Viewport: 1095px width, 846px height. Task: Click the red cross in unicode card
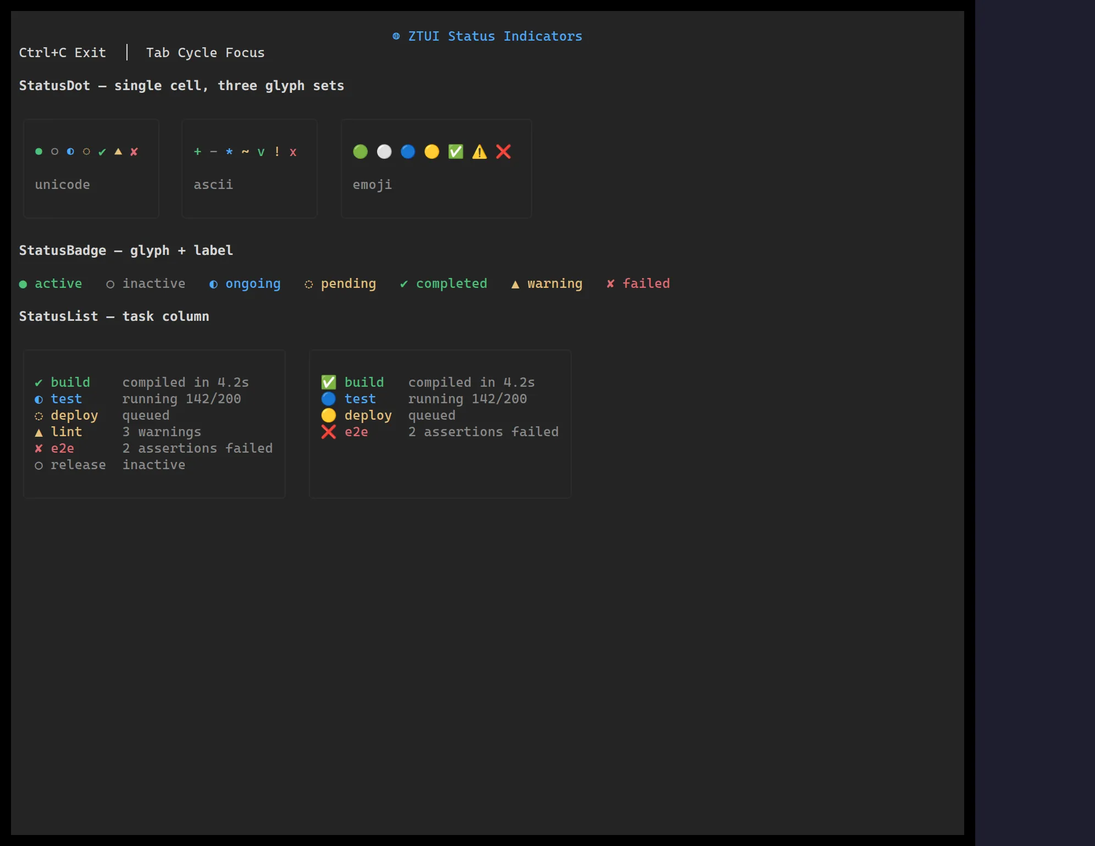pyautogui.click(x=134, y=152)
